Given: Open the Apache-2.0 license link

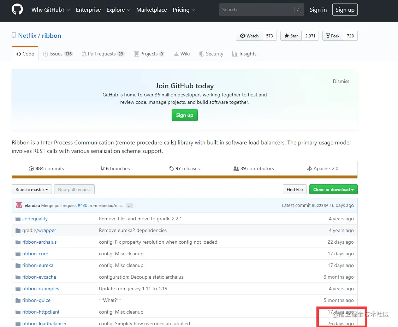Looking at the screenshot, I should pyautogui.click(x=323, y=168).
